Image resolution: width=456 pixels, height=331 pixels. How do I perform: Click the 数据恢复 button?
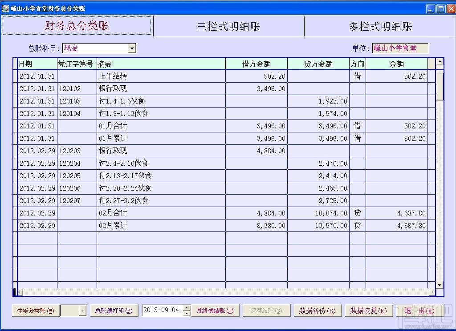click(x=368, y=311)
